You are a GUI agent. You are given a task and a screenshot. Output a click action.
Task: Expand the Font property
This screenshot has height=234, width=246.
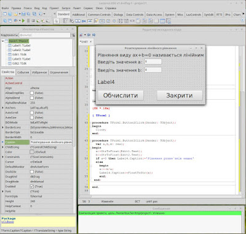2,192
